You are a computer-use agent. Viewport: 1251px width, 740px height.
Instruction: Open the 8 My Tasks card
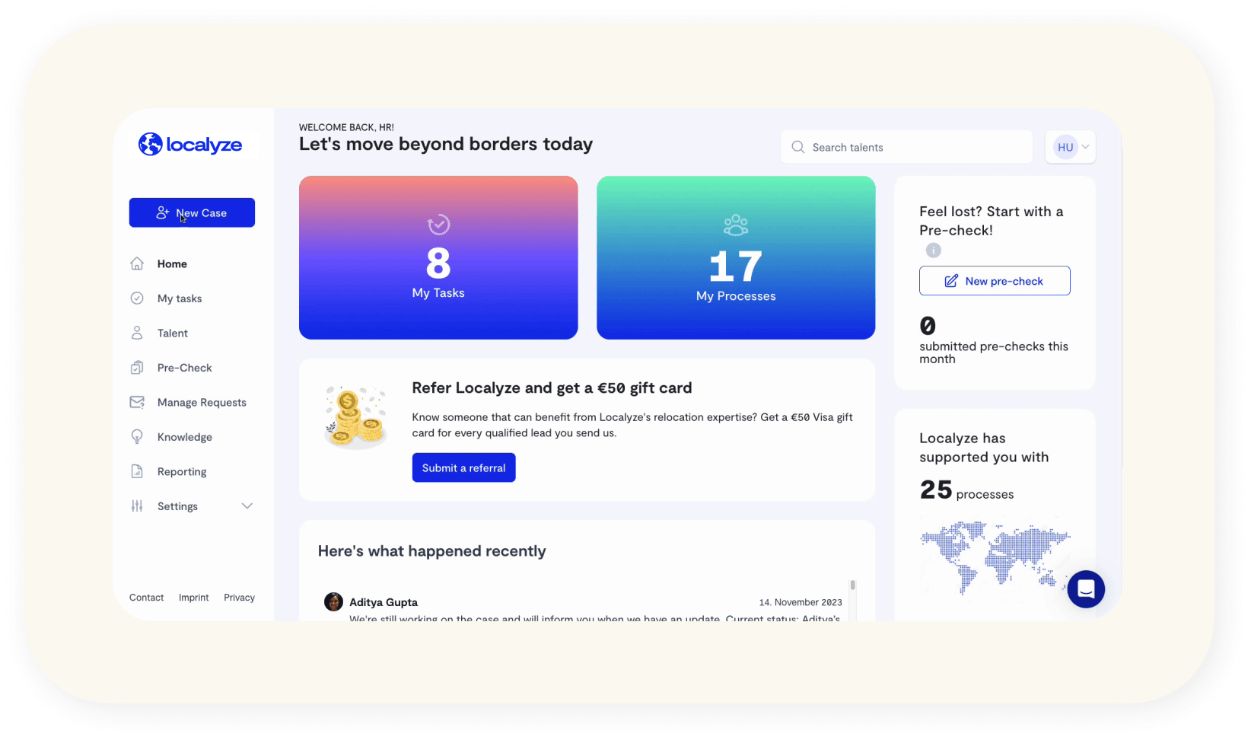(438, 257)
